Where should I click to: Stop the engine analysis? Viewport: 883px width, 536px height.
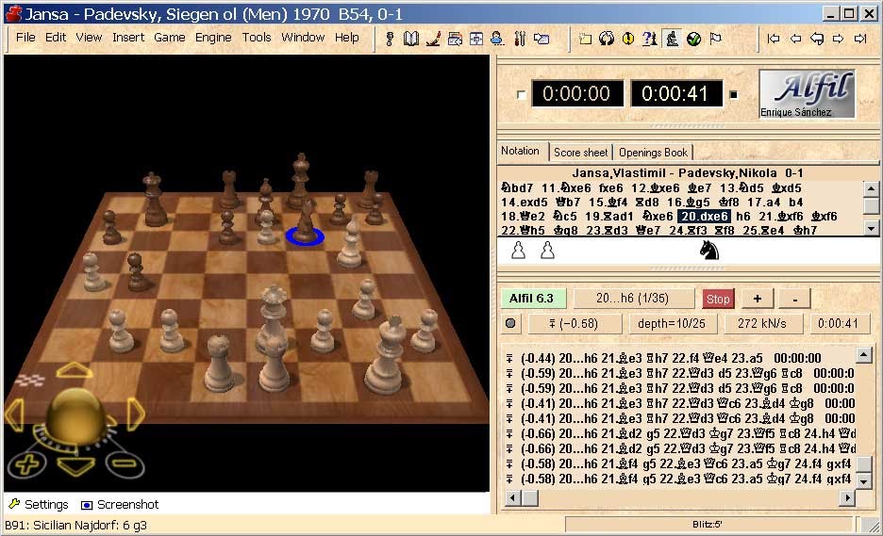click(718, 299)
